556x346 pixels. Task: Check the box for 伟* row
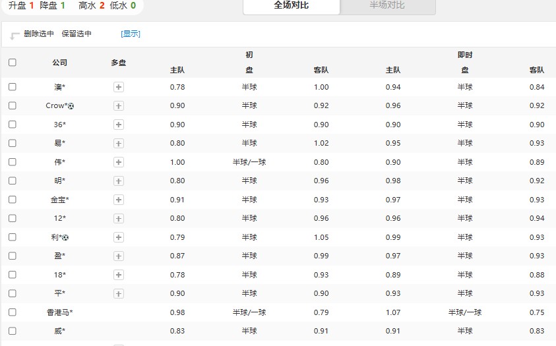point(13,162)
